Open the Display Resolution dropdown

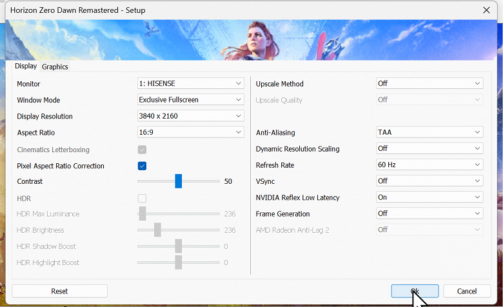tap(190, 117)
